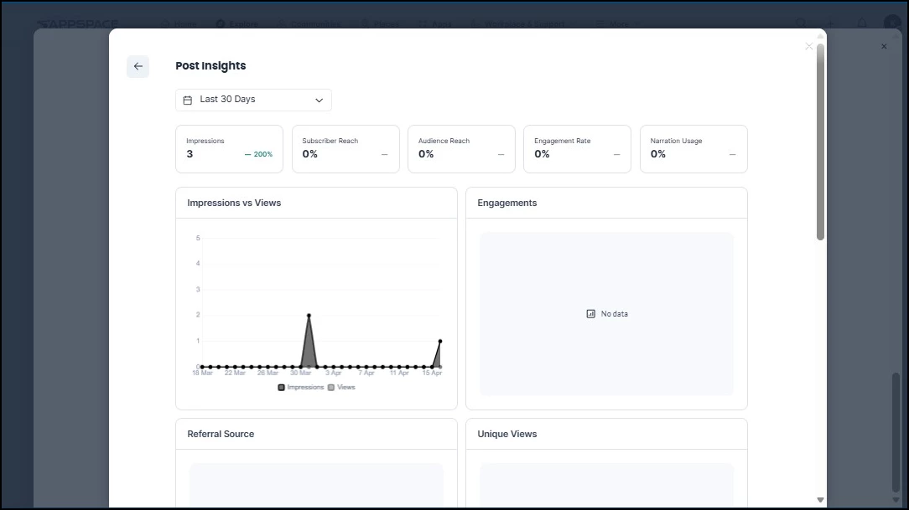This screenshot has width=909, height=510.
Task: Close the Post Insights dialog
Action: point(808,46)
